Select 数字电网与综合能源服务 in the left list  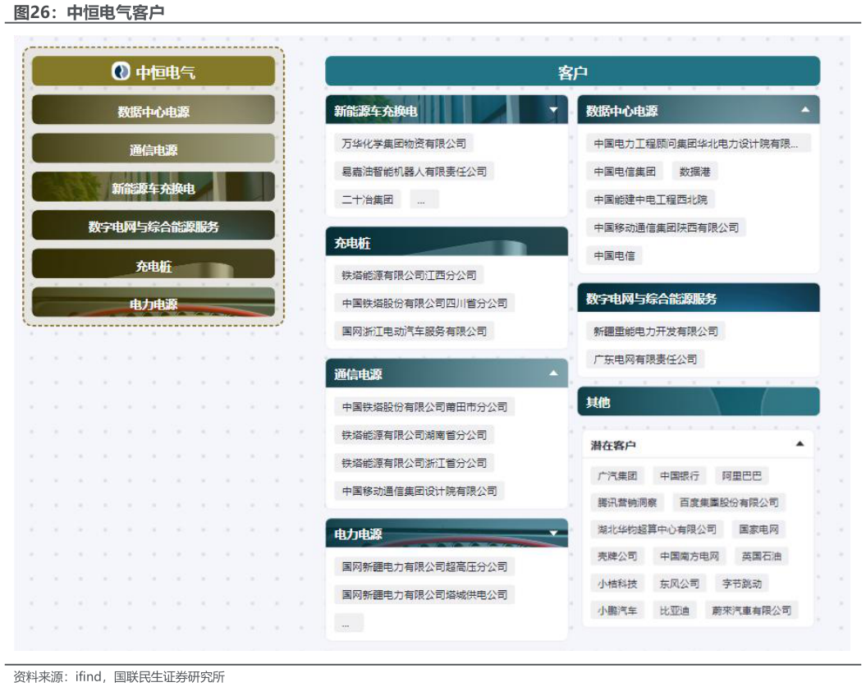[153, 226]
